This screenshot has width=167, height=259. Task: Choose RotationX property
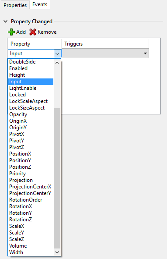coord(31,206)
